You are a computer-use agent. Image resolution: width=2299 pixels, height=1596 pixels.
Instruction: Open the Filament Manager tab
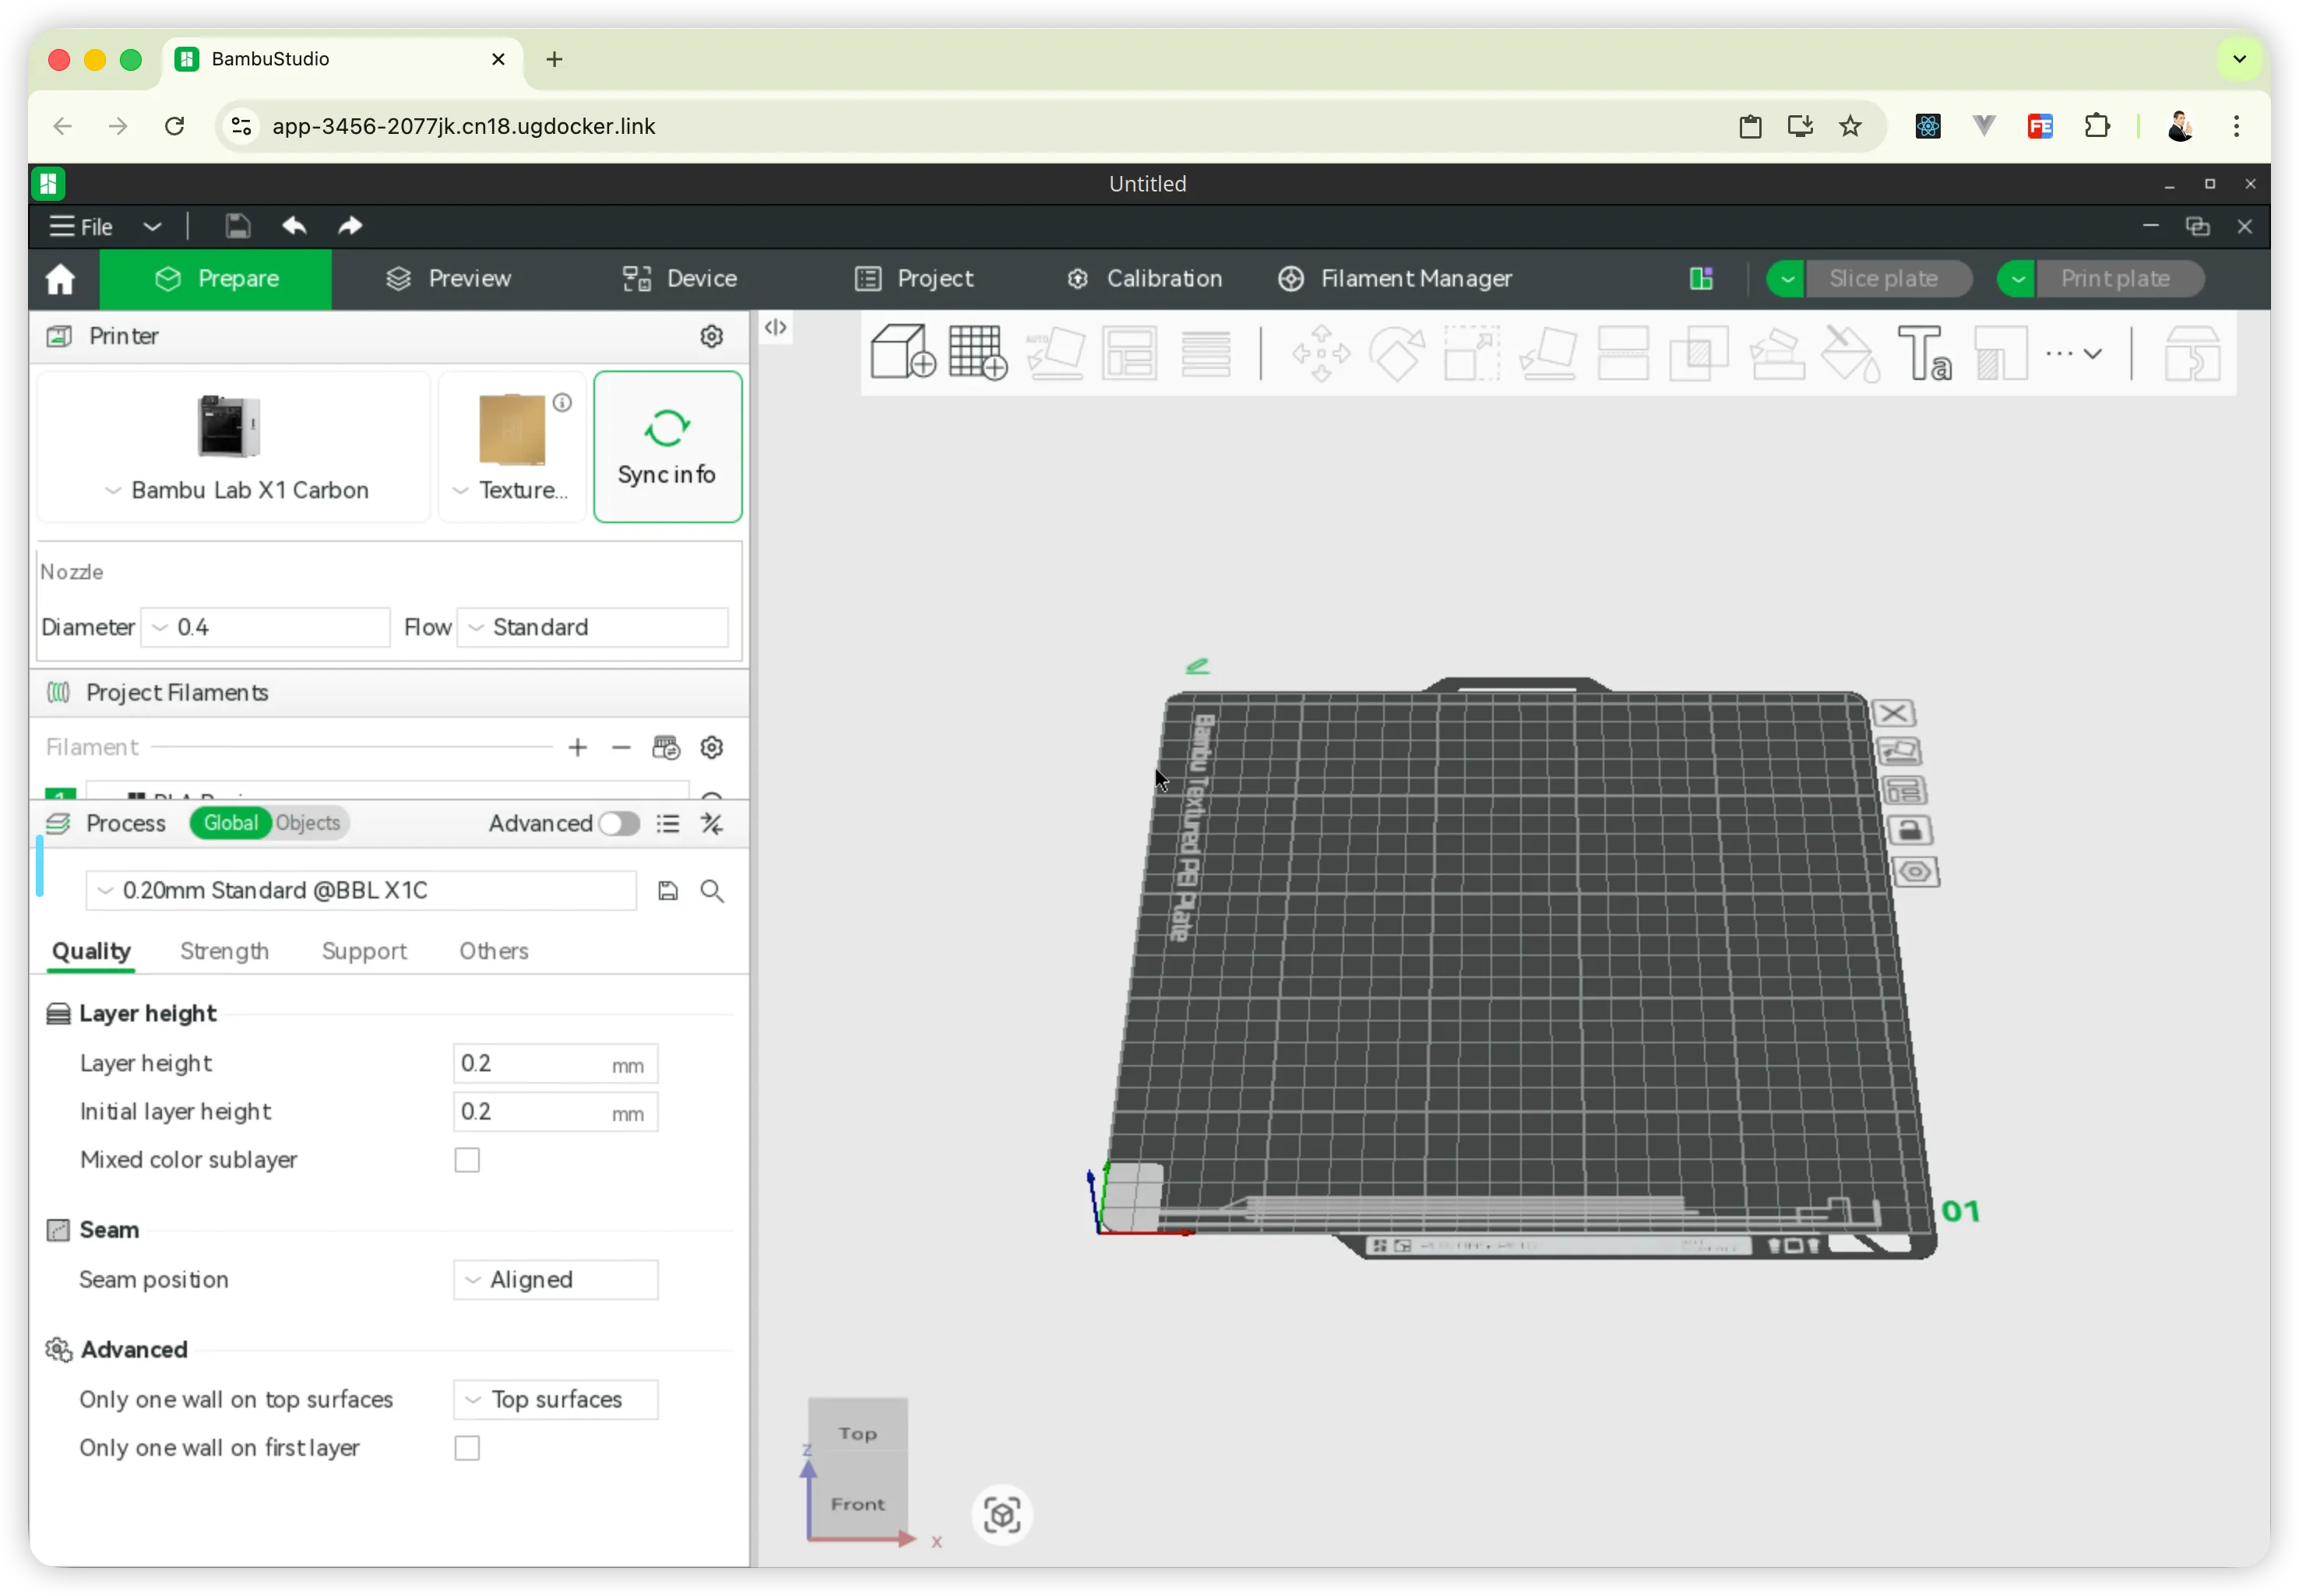(1396, 279)
